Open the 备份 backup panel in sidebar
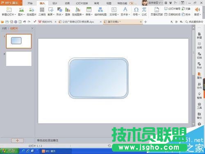 pyautogui.click(x=199, y=116)
